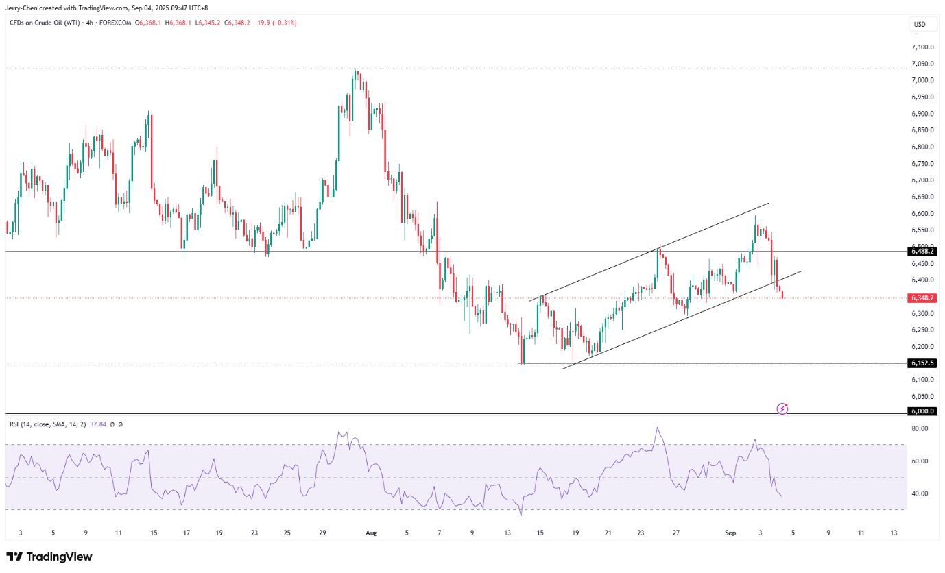Click the FOREXCOM exchange label
945x573 pixels.
click(115, 23)
